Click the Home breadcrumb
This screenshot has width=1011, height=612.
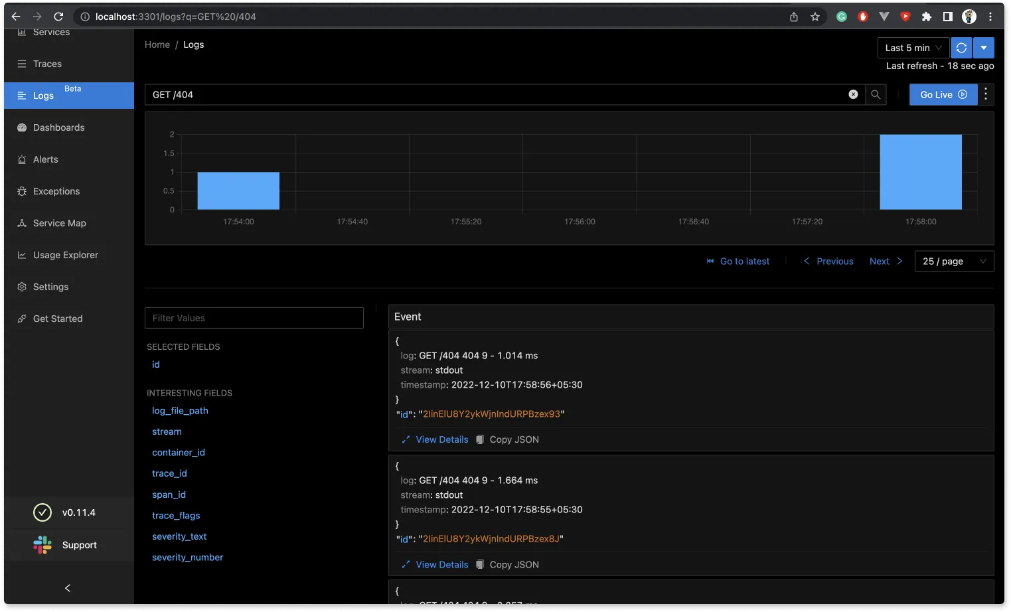[157, 44]
